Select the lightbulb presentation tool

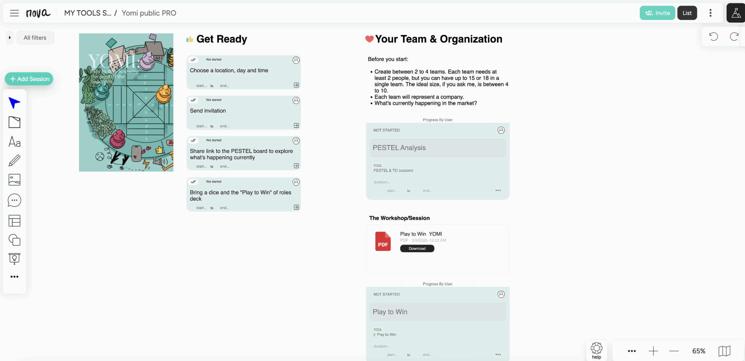[14, 259]
